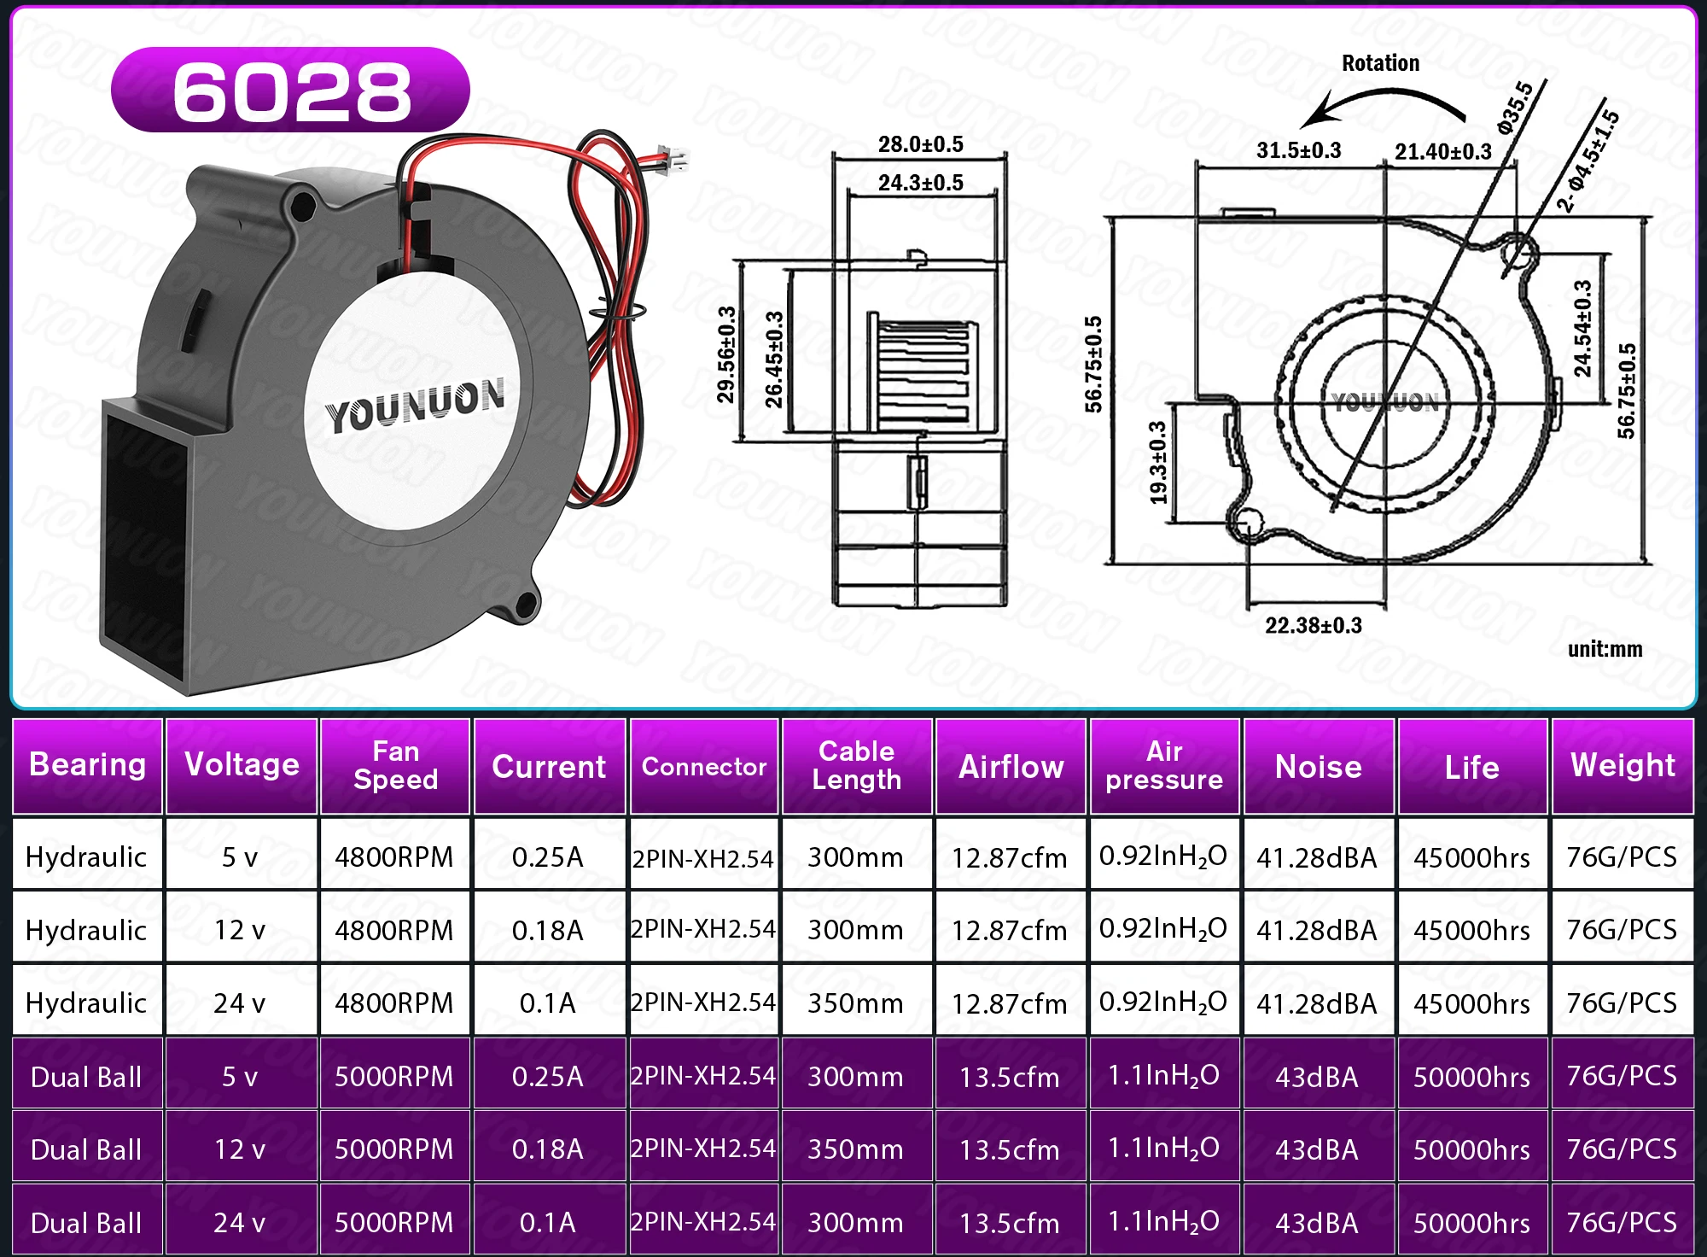The width and height of the screenshot is (1707, 1257).
Task: Click the unit:mm label
Action: (x=1605, y=649)
